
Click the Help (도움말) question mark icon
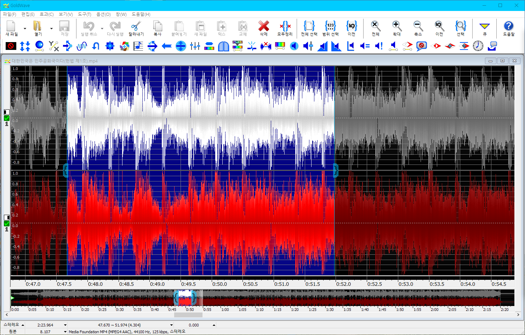point(509,26)
